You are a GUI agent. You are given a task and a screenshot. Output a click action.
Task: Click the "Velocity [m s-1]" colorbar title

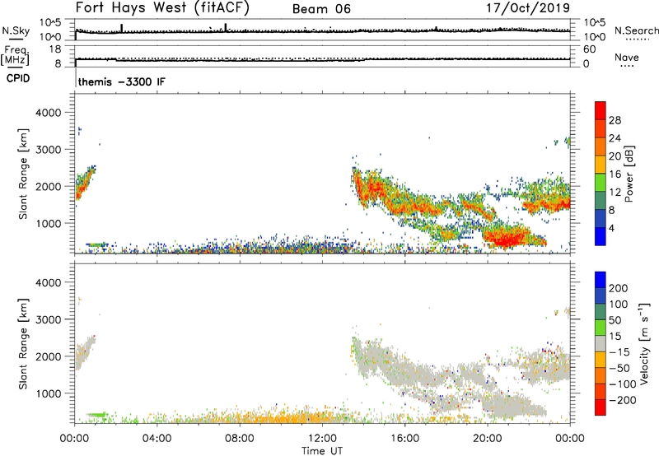[x=644, y=344]
